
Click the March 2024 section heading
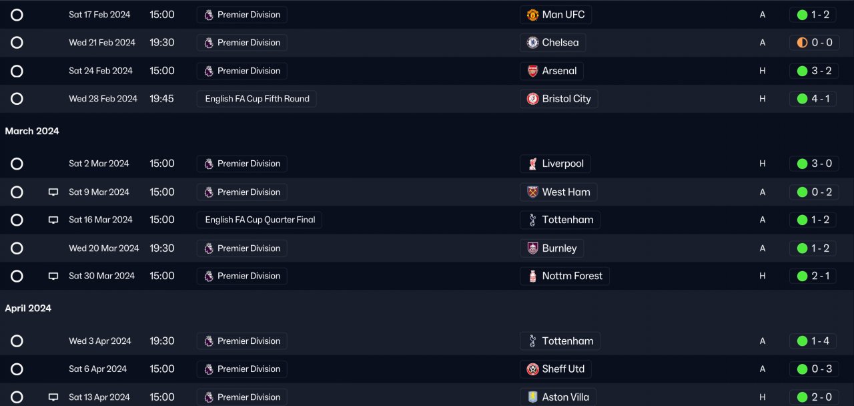point(32,132)
